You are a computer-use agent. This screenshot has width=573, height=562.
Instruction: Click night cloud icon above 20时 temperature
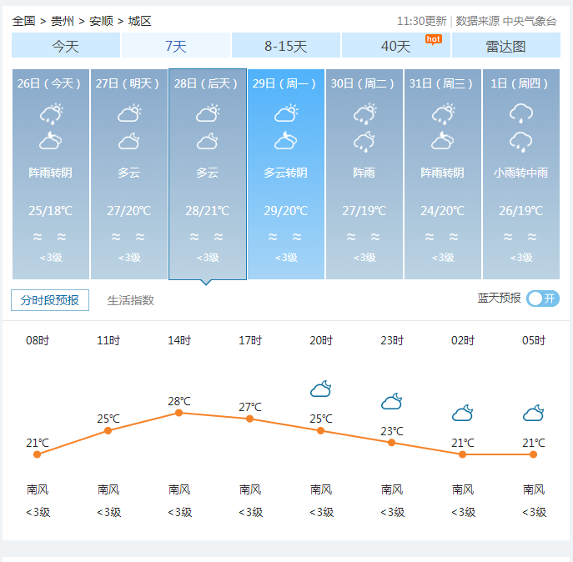point(321,389)
